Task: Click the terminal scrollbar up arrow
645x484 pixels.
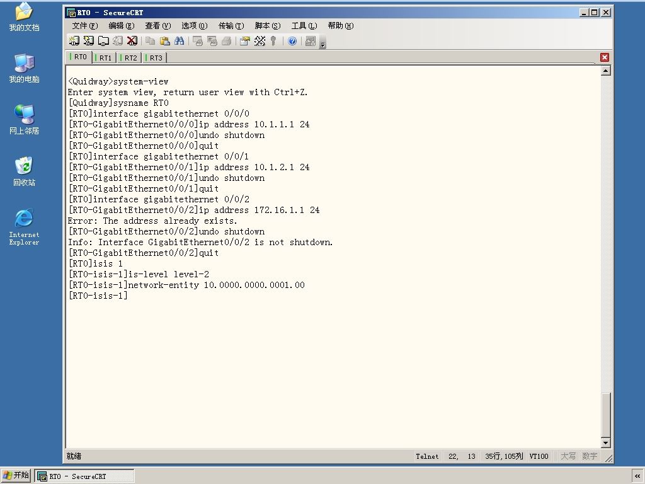Action: [x=605, y=71]
